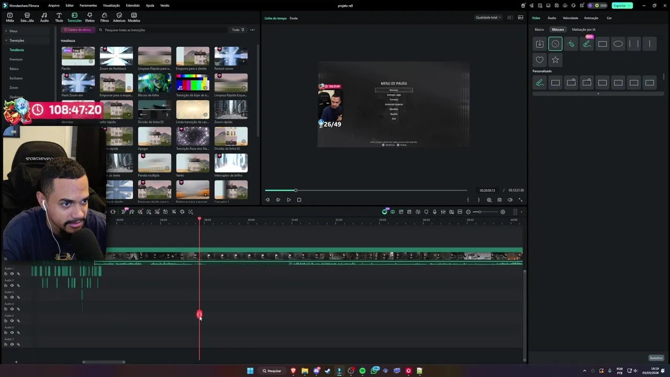Select the ellipse mask shape

tap(618, 44)
